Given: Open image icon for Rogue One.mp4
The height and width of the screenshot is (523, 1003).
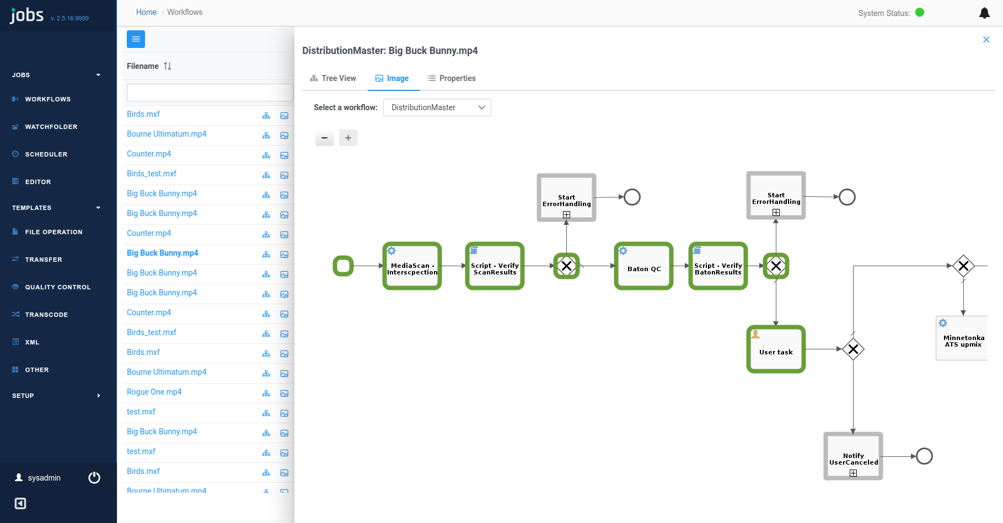Looking at the screenshot, I should tap(285, 393).
